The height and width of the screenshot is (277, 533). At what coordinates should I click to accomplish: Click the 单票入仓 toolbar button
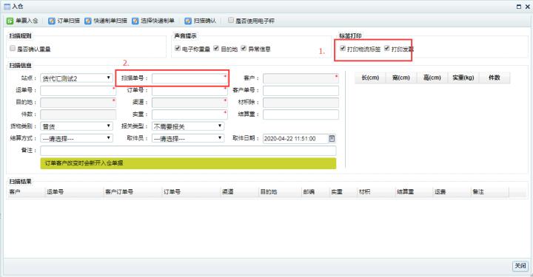point(22,21)
